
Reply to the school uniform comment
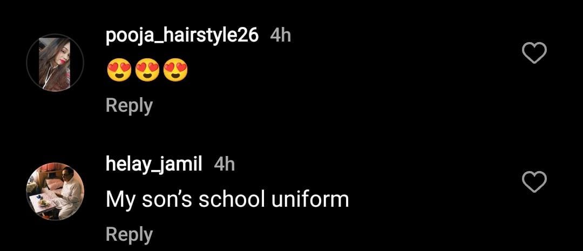pyautogui.click(x=129, y=234)
